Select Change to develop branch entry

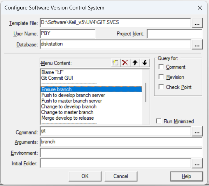click(91, 107)
